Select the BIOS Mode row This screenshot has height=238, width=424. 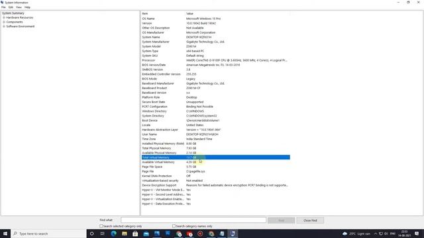click(x=215, y=79)
